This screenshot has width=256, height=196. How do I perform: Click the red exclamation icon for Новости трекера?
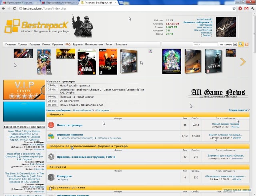pyautogui.click(x=51, y=125)
